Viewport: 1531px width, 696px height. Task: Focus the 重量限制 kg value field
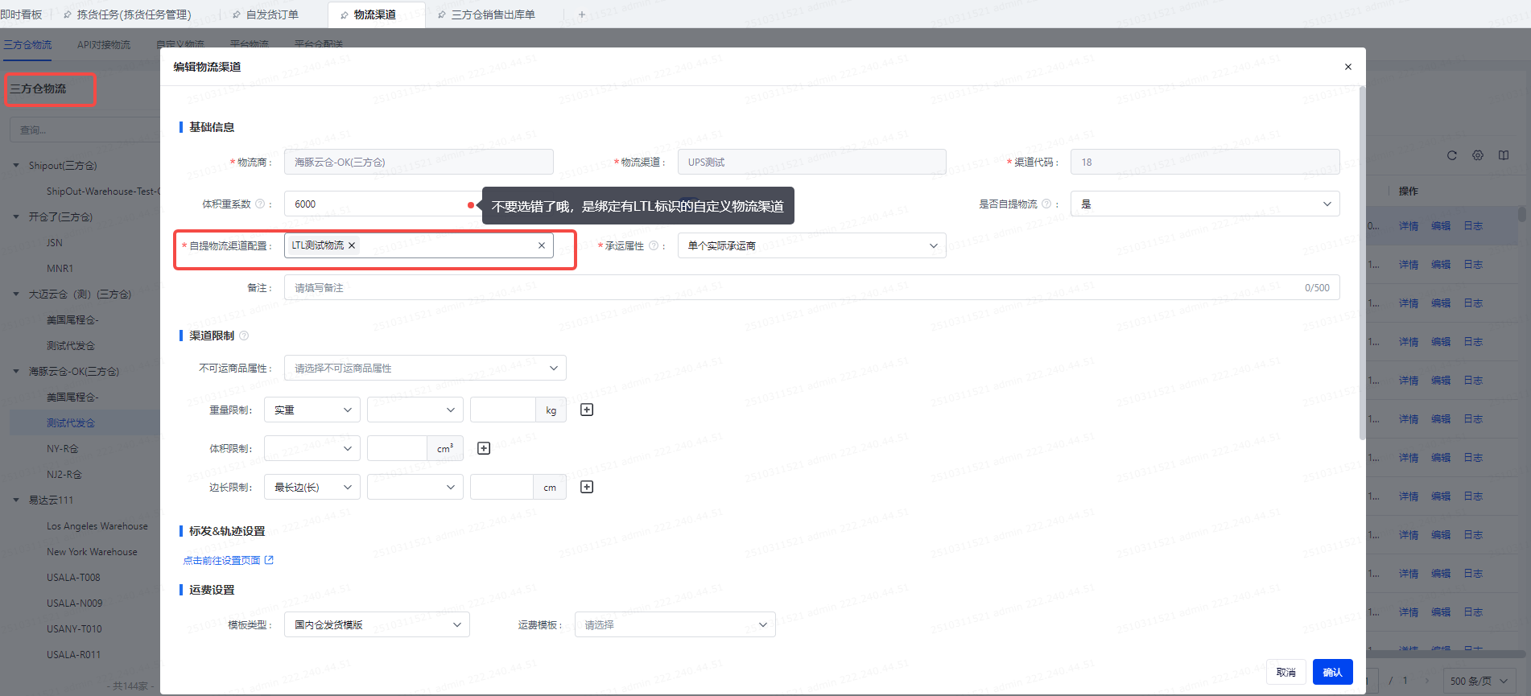(503, 410)
